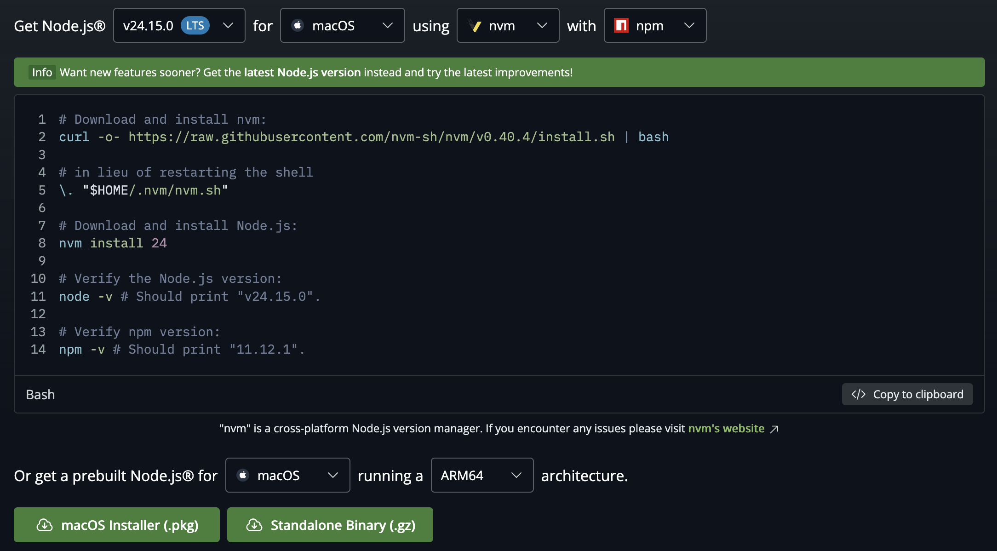Open the npm package manager dropdown
This screenshot has width=997, height=551.
pyautogui.click(x=655, y=26)
